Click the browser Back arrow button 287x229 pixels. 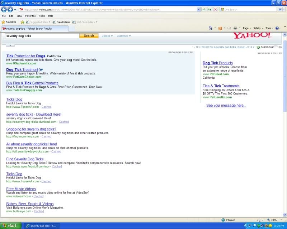tap(5, 9)
